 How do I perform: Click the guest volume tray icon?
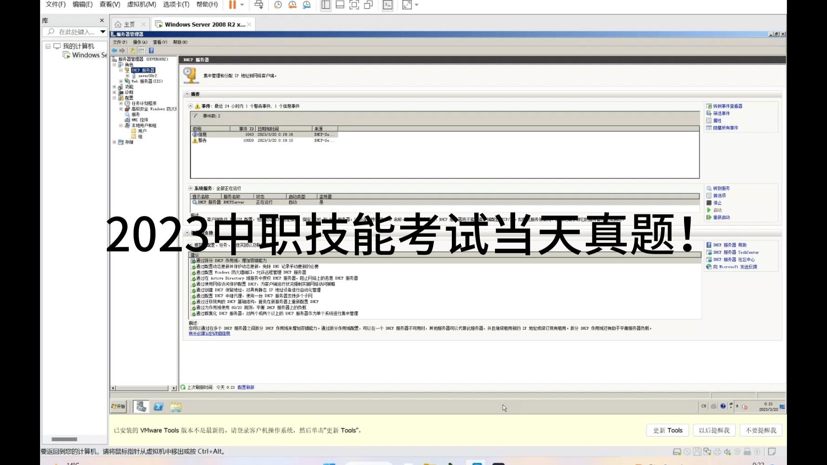pos(745,406)
